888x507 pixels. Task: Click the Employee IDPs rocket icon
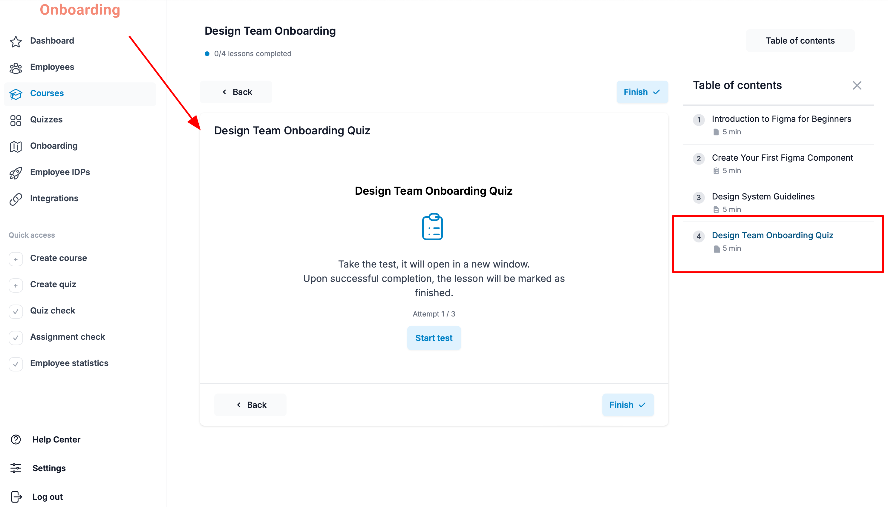pos(16,173)
